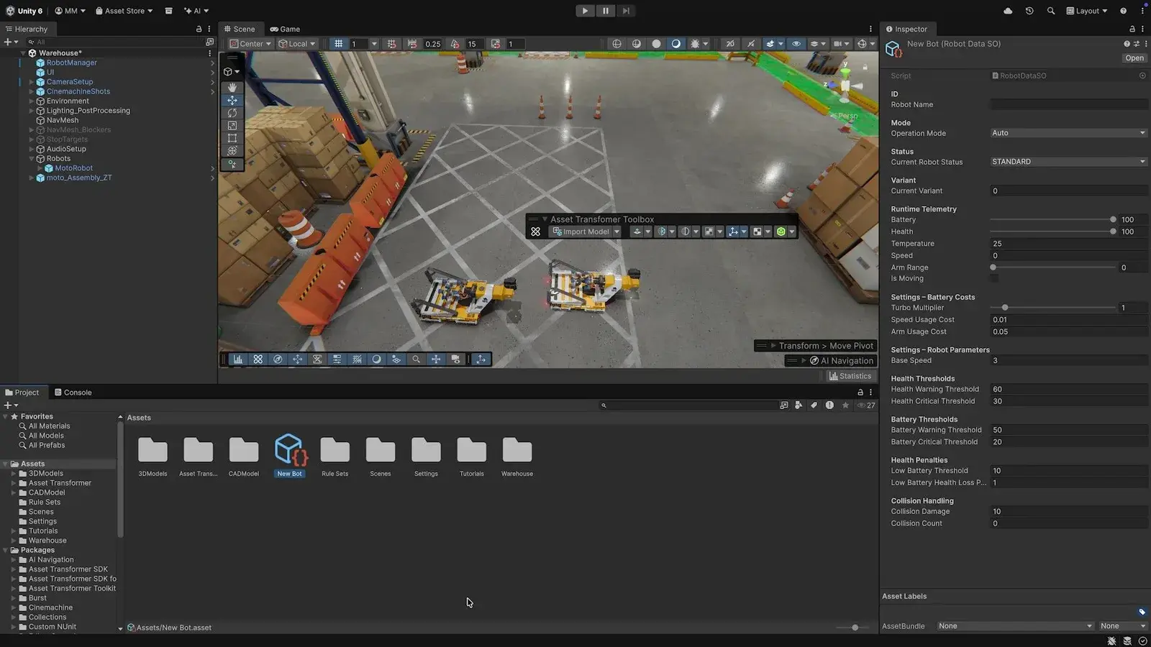The width and height of the screenshot is (1151, 647).
Task: Switch to the Game tab
Action: (x=285, y=29)
